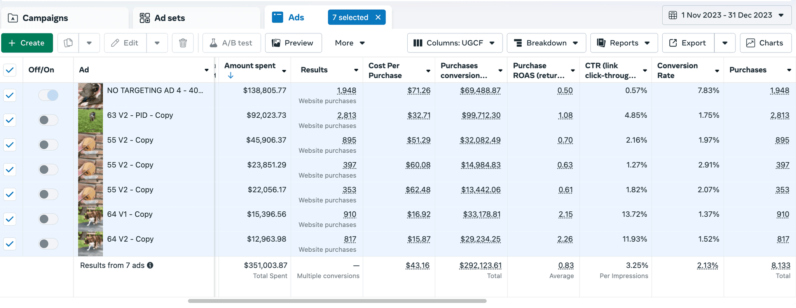Click the 2.15 Purchase ROAS value
796x308 pixels.
click(x=565, y=214)
